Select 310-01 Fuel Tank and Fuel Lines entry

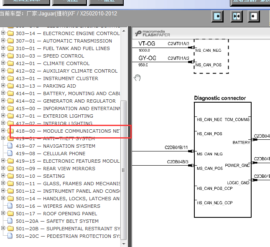tap(63, 48)
